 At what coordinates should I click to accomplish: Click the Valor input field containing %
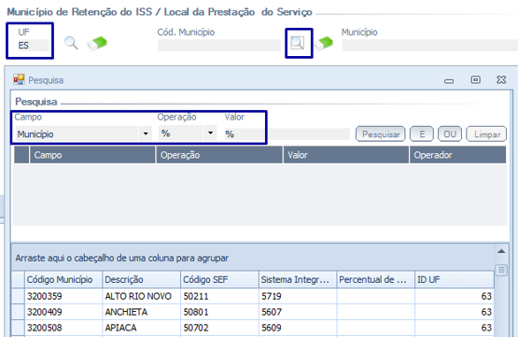tap(245, 134)
